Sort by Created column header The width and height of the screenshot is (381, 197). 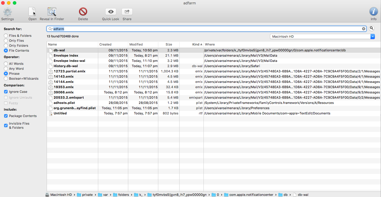point(113,44)
